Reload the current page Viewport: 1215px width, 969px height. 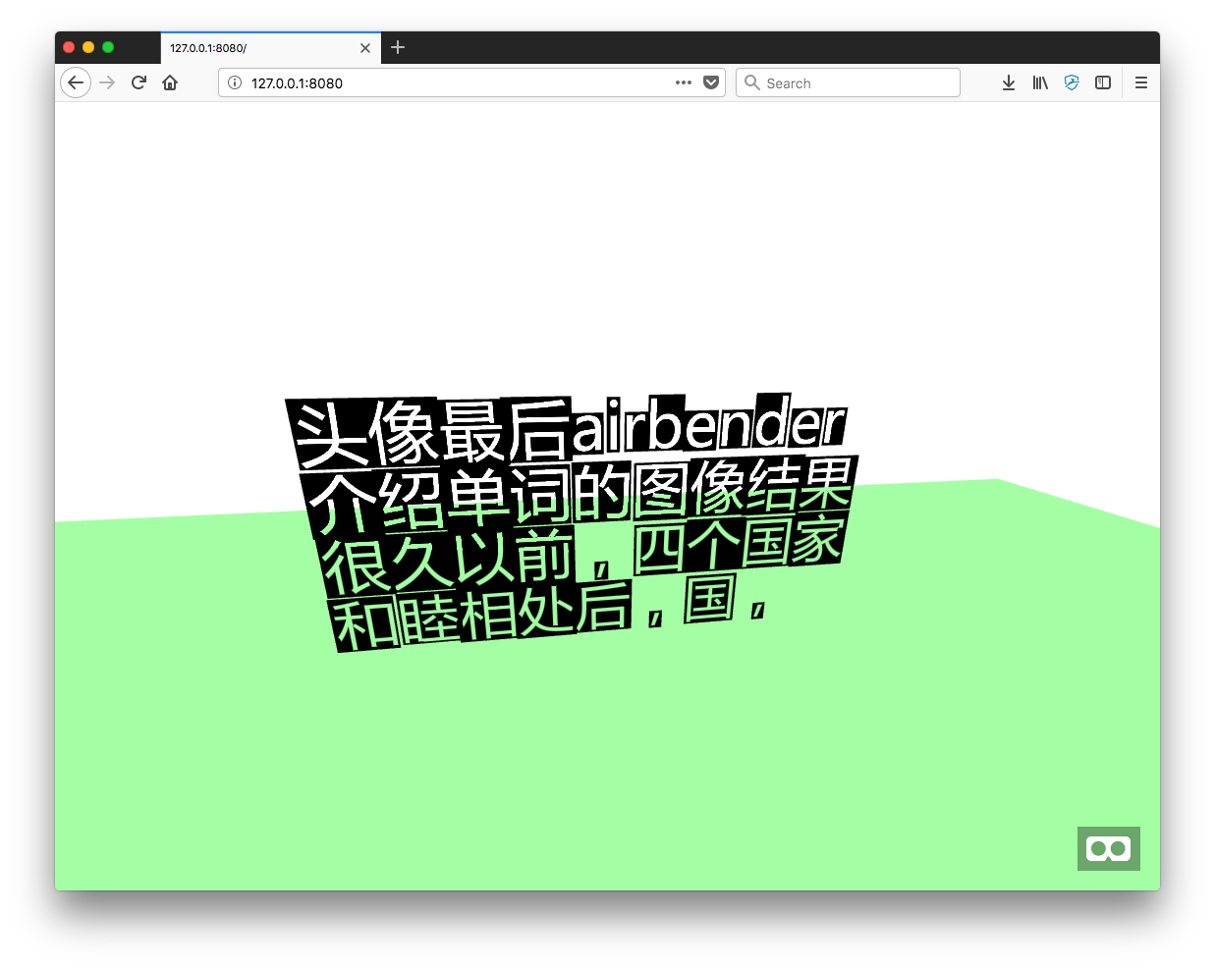pos(138,82)
